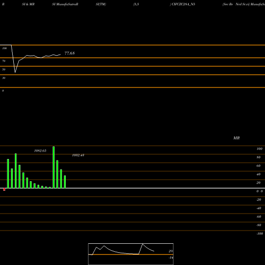The height and width of the screenshot is (265, 265).
Task: Click the 40 label on MR axis
Action: pos(258,174)
